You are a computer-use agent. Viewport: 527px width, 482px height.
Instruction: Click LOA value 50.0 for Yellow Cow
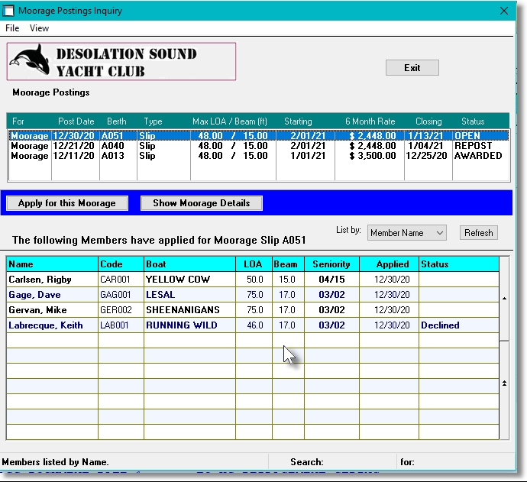[x=255, y=280]
